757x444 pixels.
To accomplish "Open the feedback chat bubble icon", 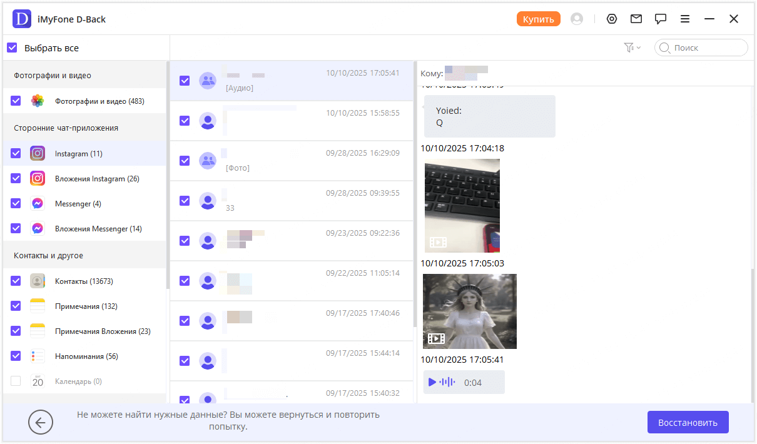I will (x=661, y=19).
